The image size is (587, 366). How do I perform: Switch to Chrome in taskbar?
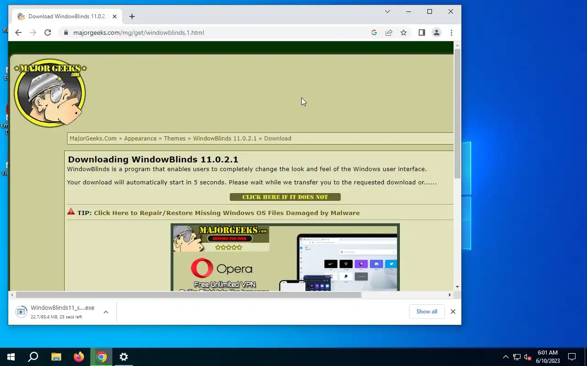tap(101, 357)
